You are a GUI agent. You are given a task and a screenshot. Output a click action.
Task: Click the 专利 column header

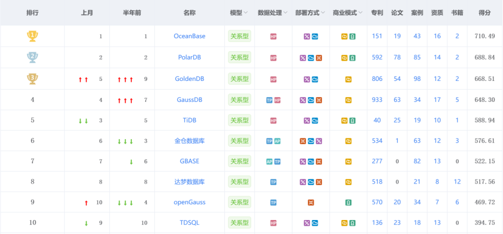377,13
